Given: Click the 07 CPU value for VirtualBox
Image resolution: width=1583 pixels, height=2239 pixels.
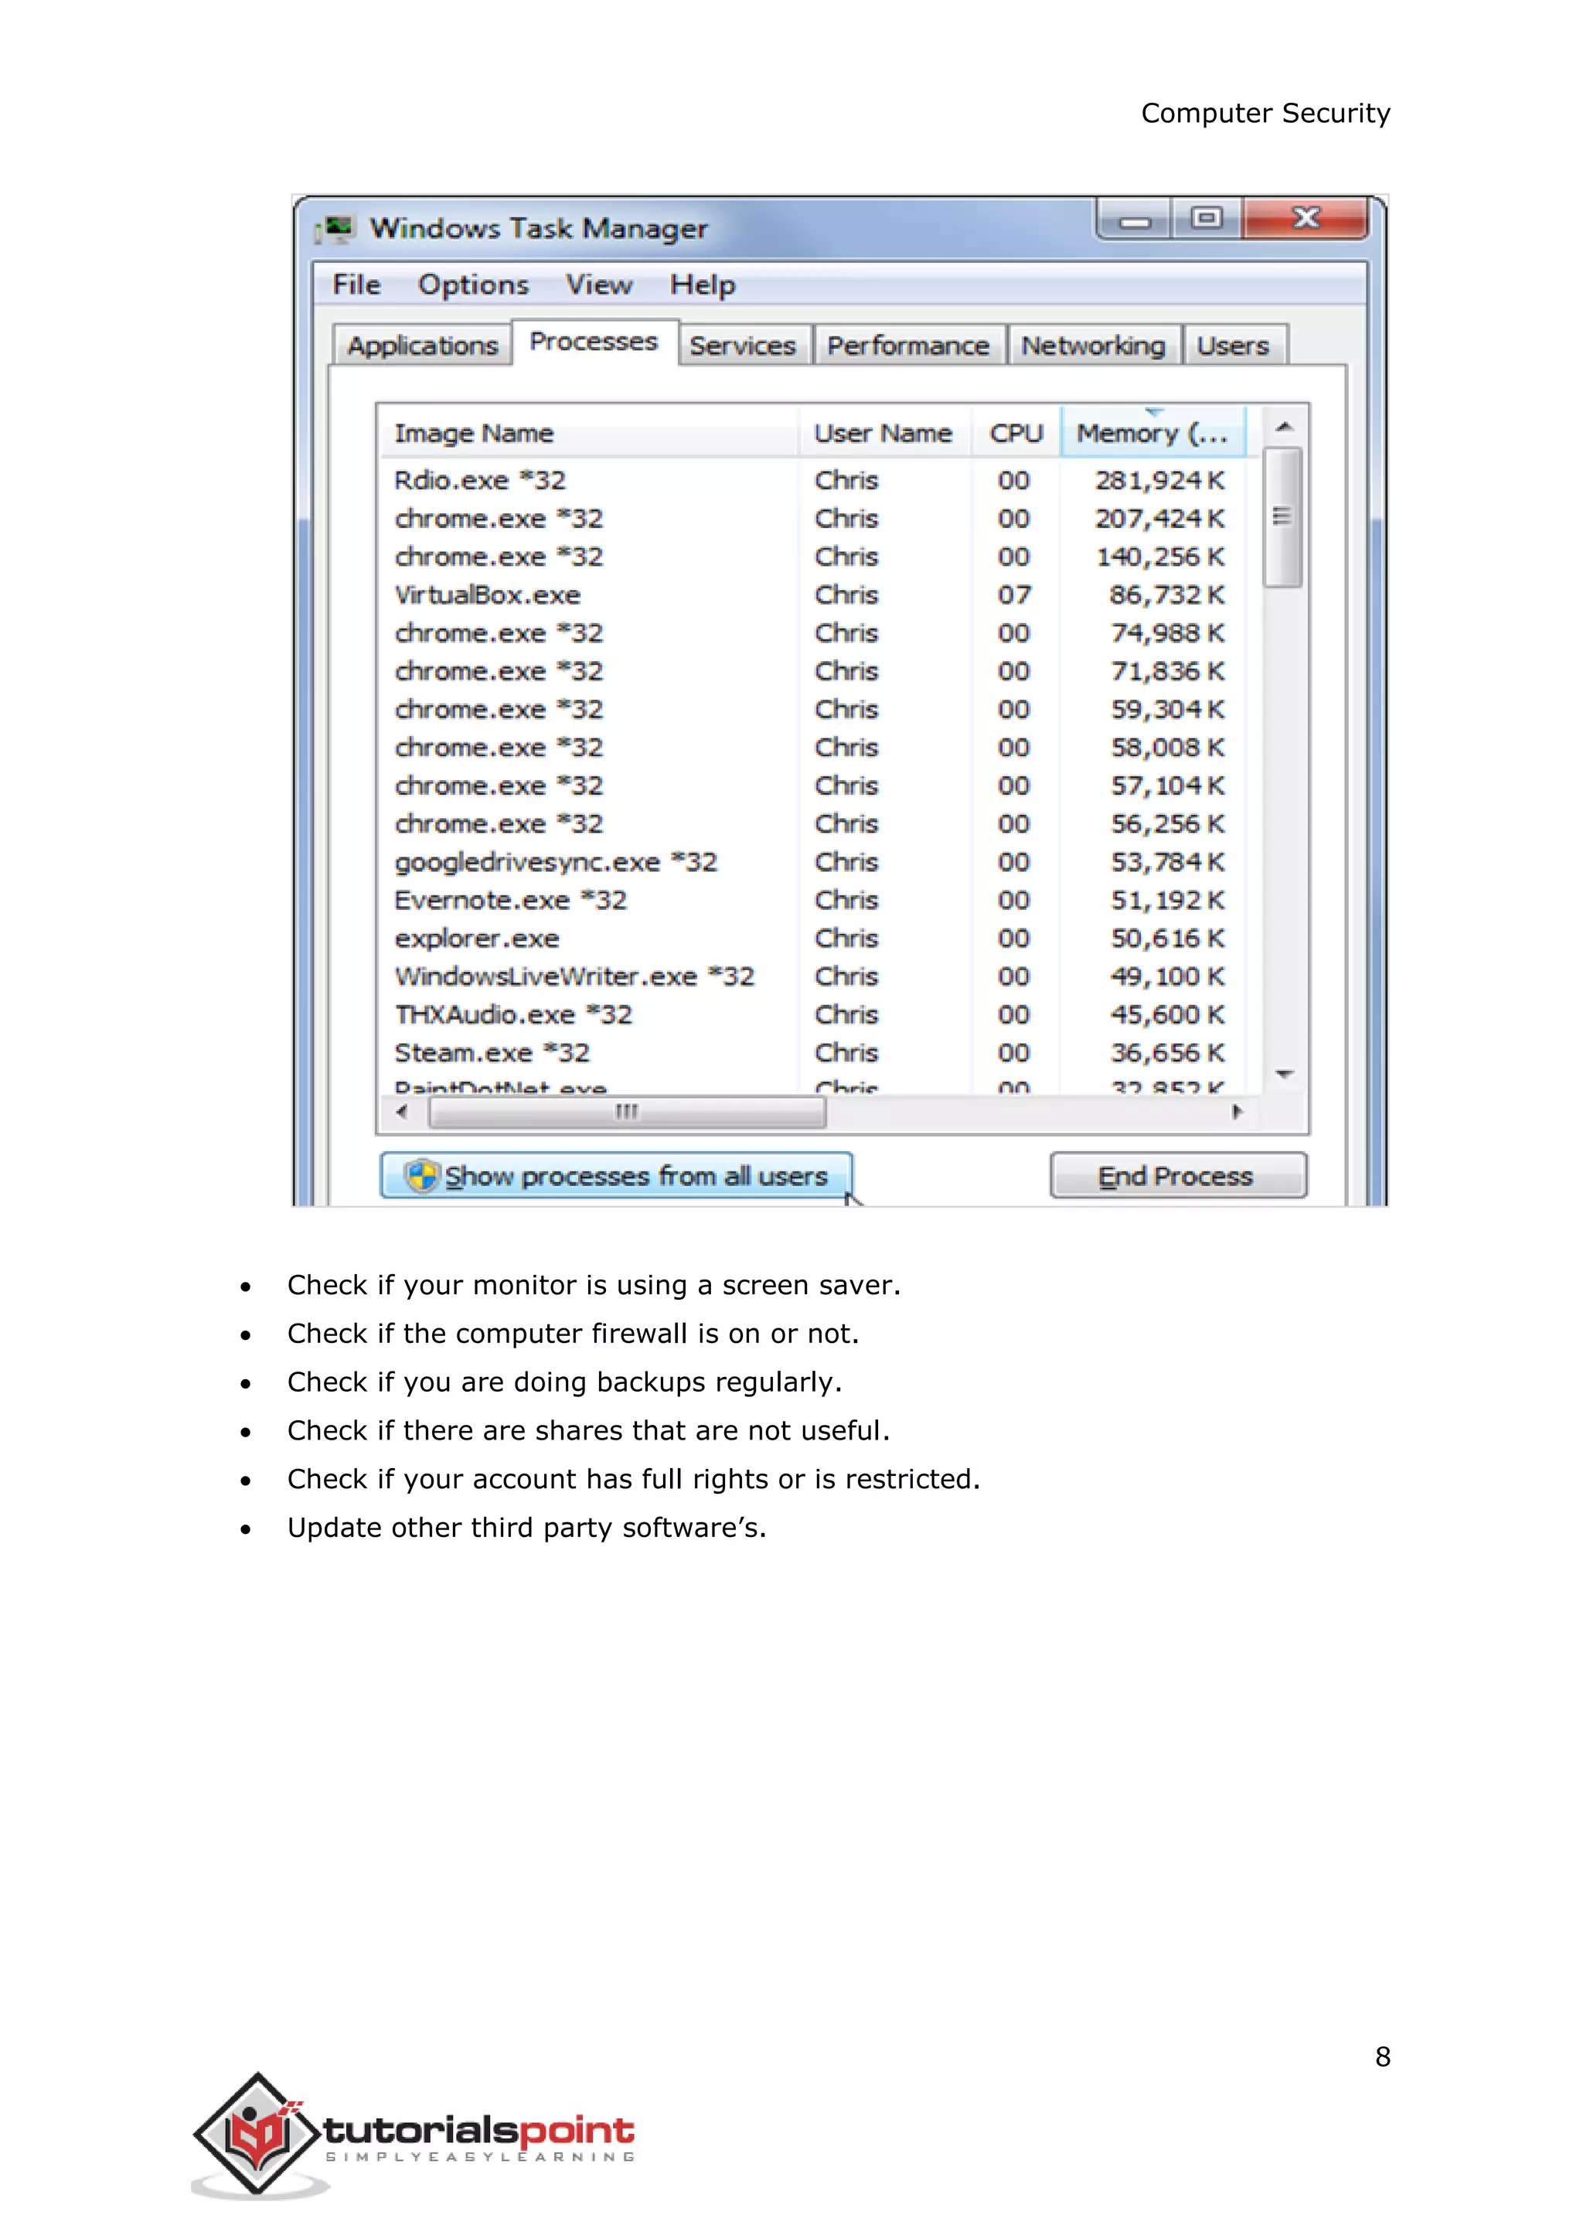Looking at the screenshot, I should [x=1014, y=595].
